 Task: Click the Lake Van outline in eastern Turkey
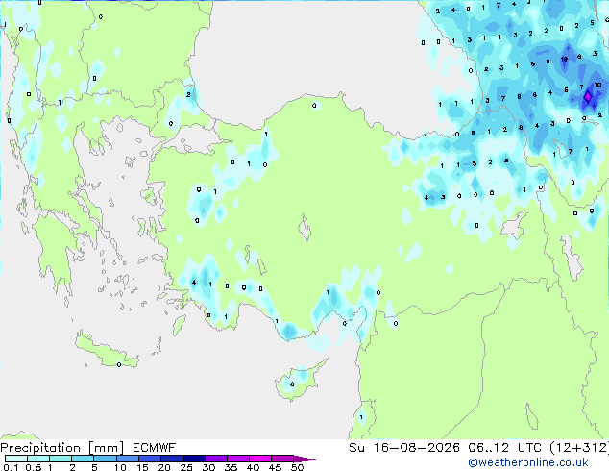[x=515, y=224]
